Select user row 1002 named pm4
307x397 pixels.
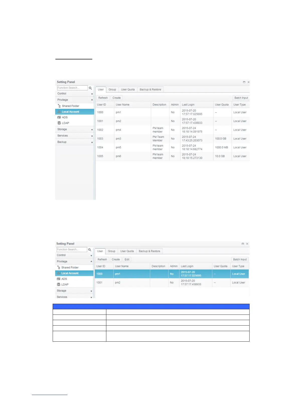pos(173,130)
